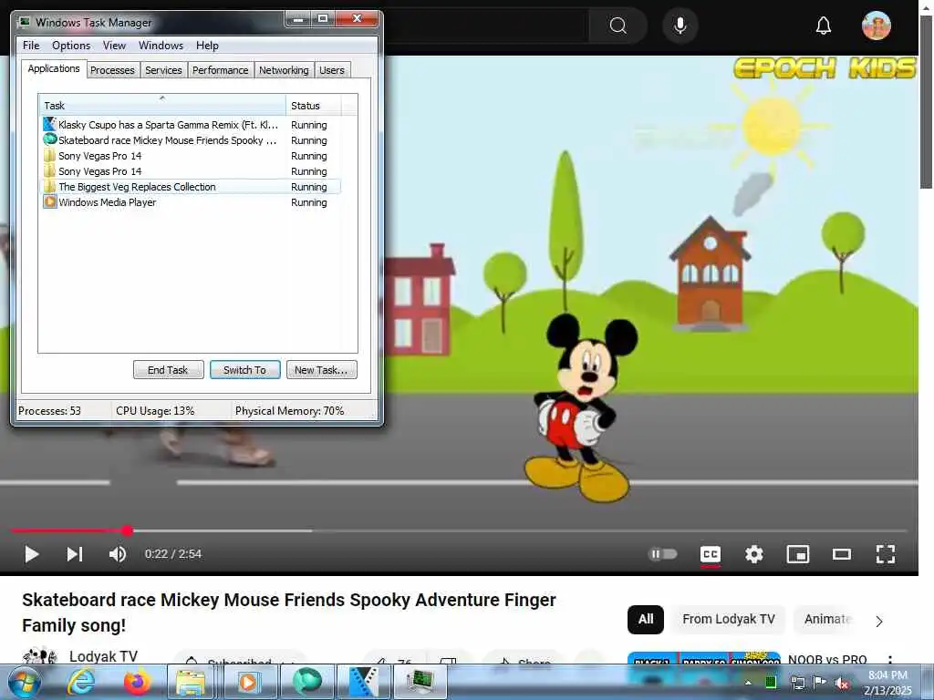Select the From Lodyak TV chip
The height and width of the screenshot is (700, 934).
click(x=729, y=619)
